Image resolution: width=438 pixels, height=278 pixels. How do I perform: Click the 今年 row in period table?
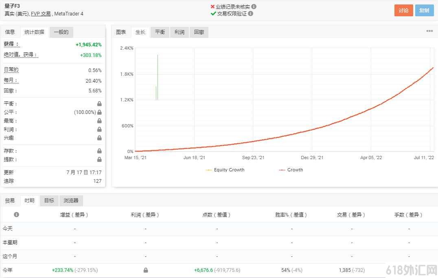point(219,270)
